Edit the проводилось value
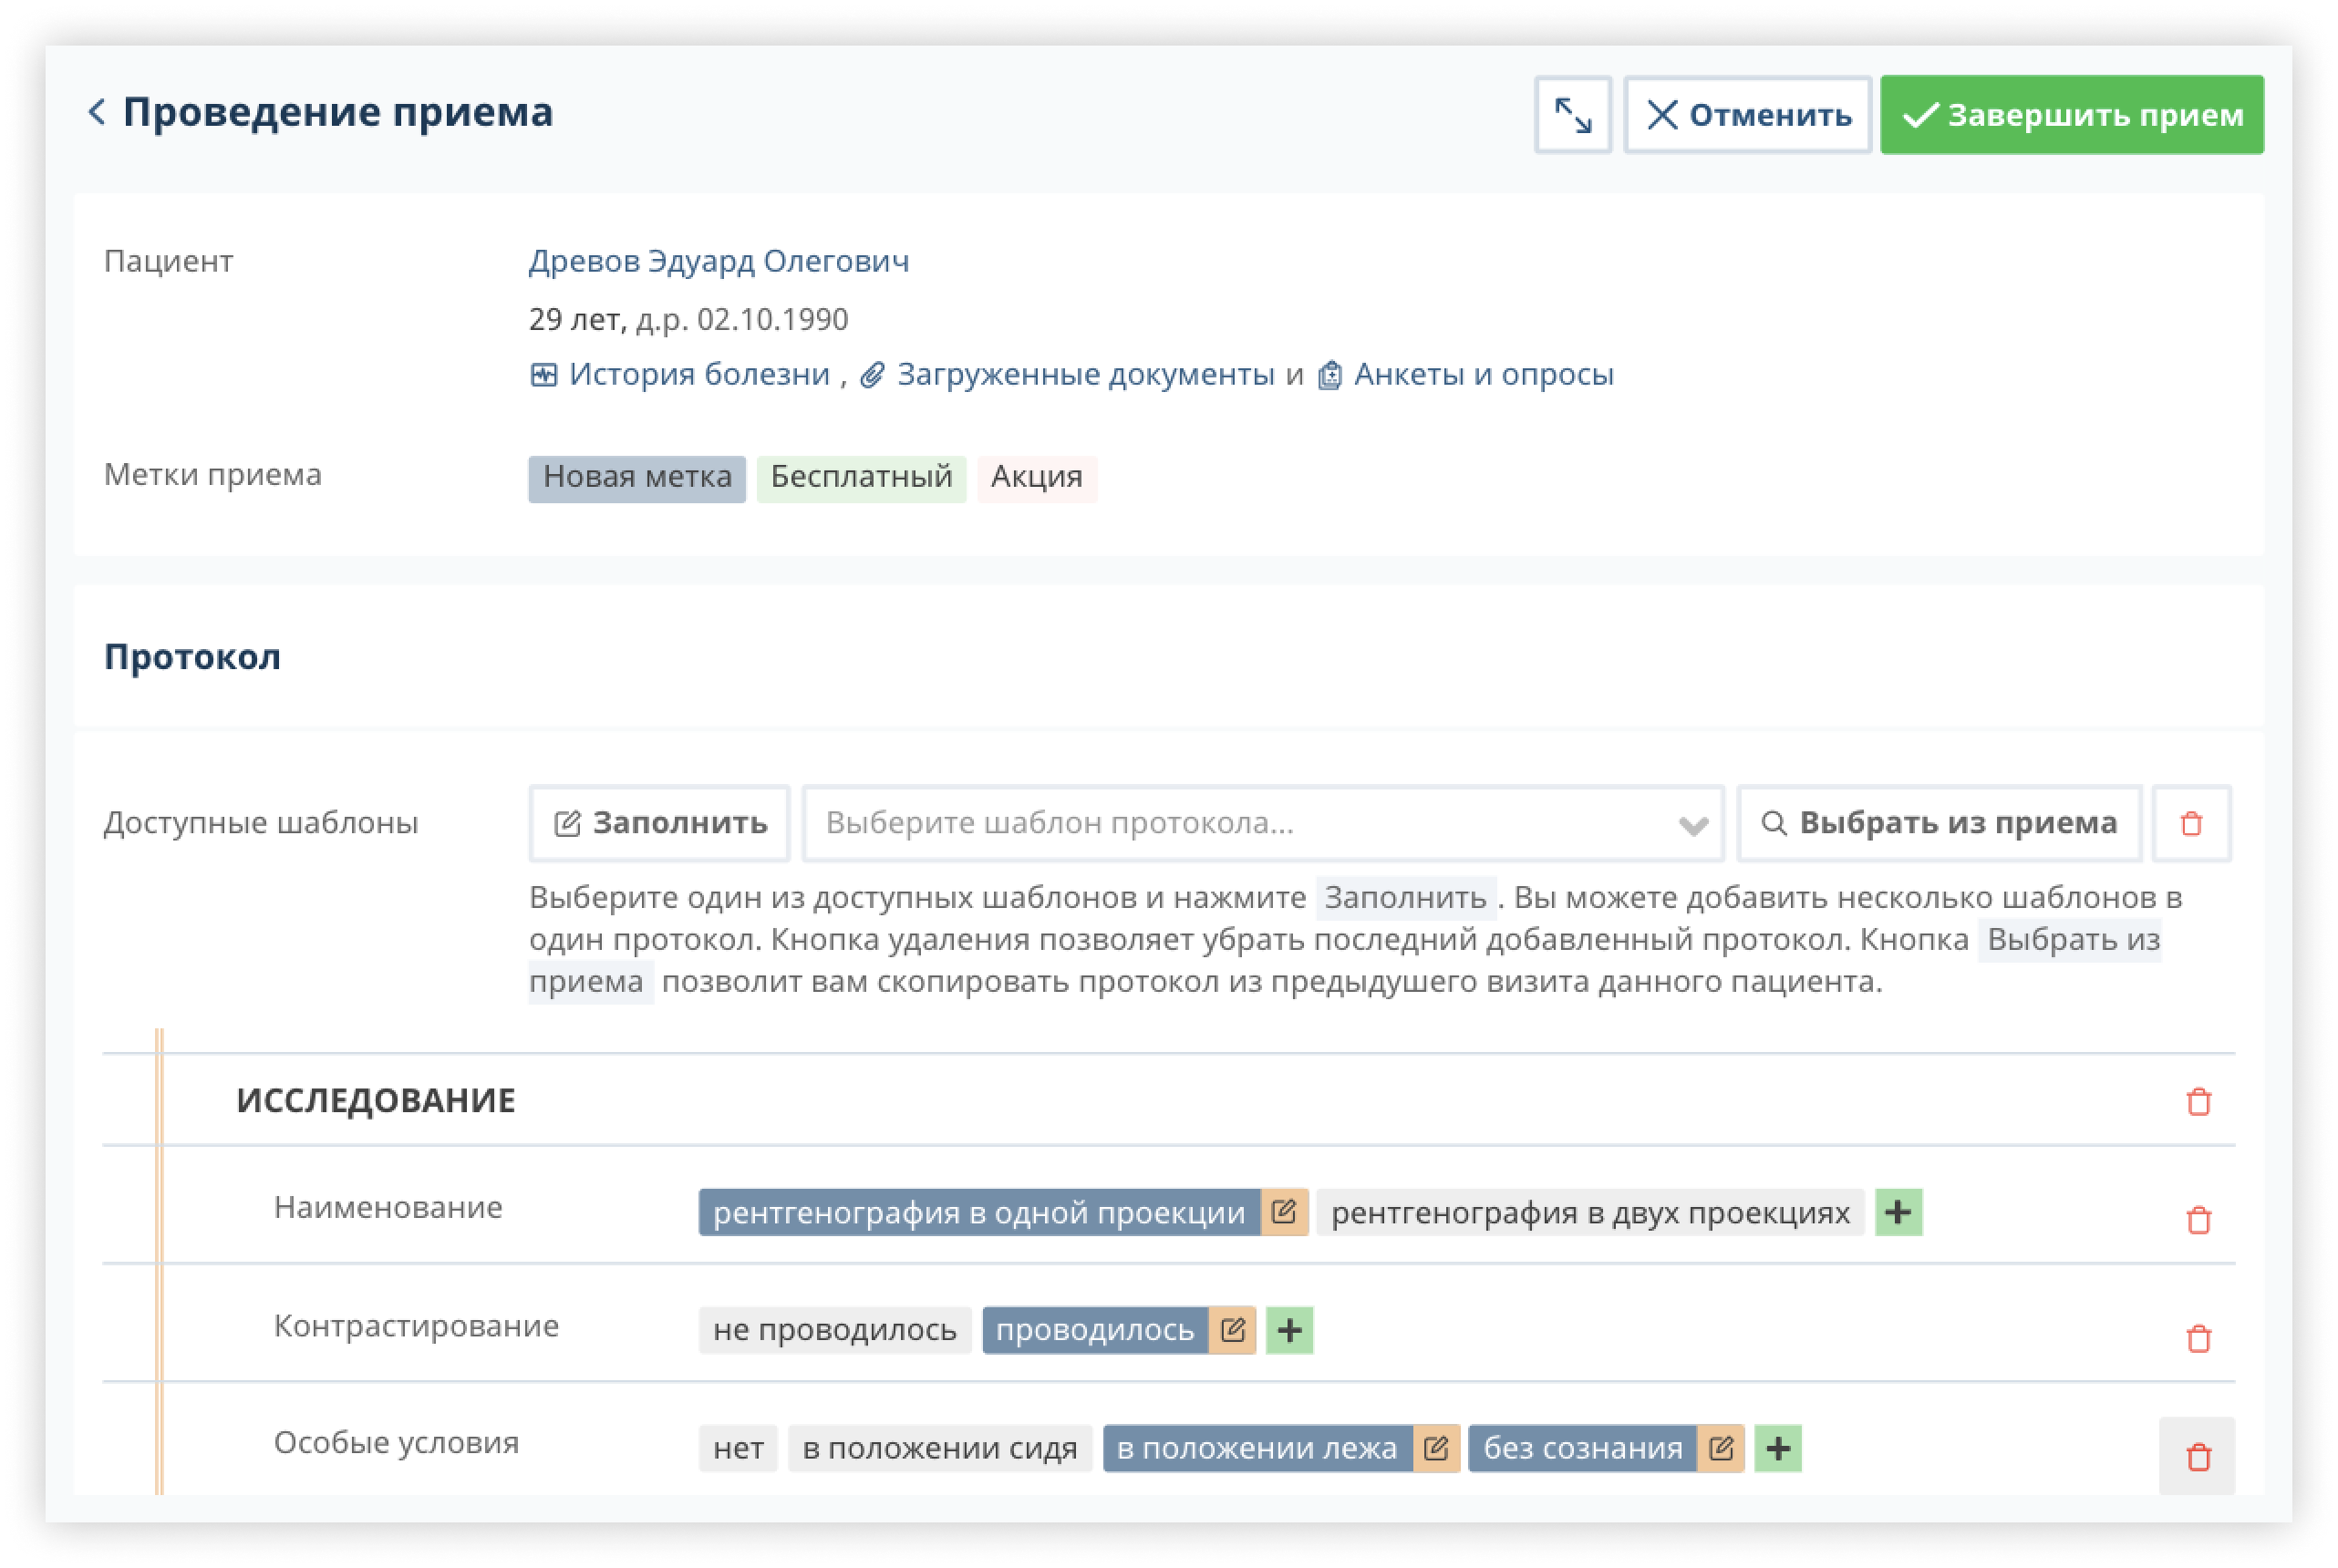This screenshot has width=2338, height=1568. coord(1232,1331)
